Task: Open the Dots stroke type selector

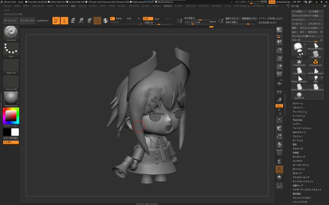Action: tap(11, 50)
